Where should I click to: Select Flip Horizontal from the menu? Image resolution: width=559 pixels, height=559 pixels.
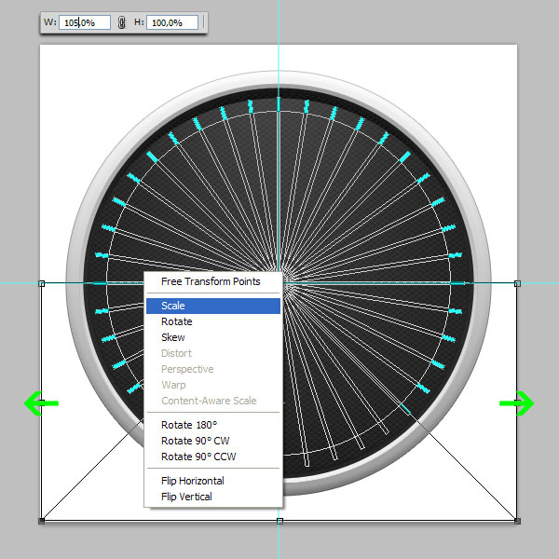coord(213,481)
